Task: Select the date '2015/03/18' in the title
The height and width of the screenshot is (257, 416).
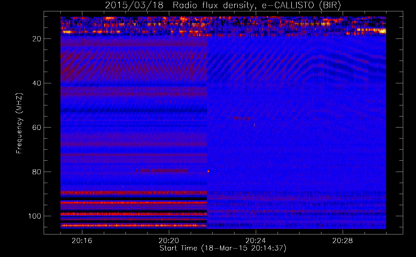Action: pyautogui.click(x=134, y=5)
